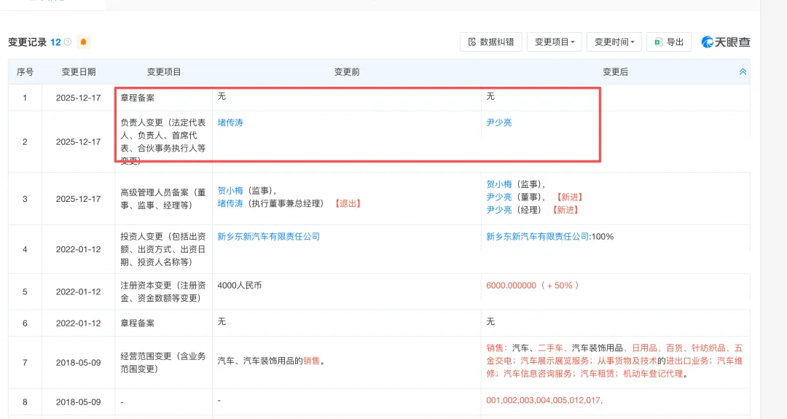Image resolution: width=787 pixels, height=419 pixels.
Task: Click the orange bell alert icon
Action: point(84,42)
